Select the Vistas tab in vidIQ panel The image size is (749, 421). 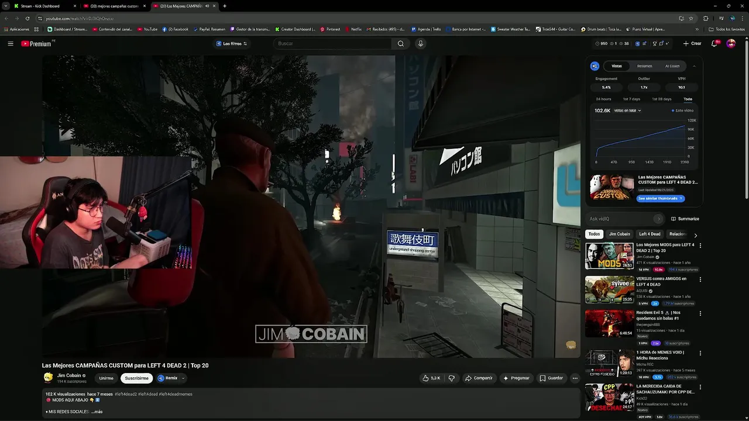[617, 66]
